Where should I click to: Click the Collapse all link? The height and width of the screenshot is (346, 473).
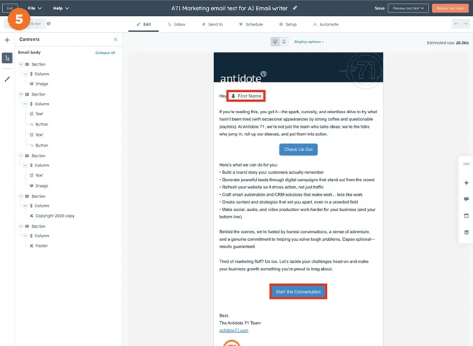tap(105, 53)
